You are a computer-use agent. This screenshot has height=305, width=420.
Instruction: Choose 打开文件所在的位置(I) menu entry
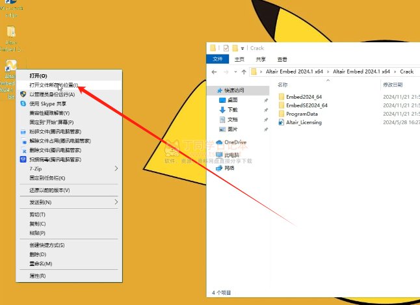[x=53, y=85]
